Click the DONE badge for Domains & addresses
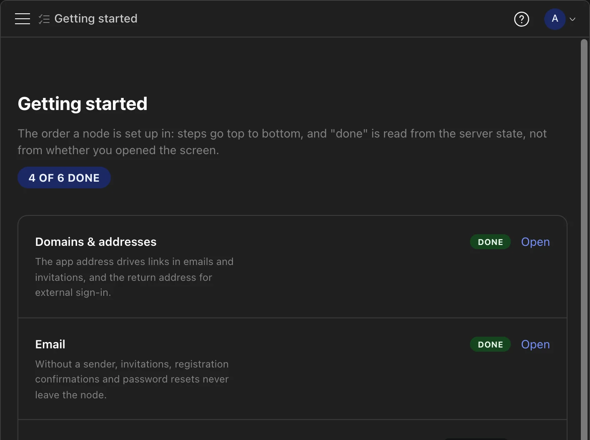The width and height of the screenshot is (590, 440). (x=490, y=242)
